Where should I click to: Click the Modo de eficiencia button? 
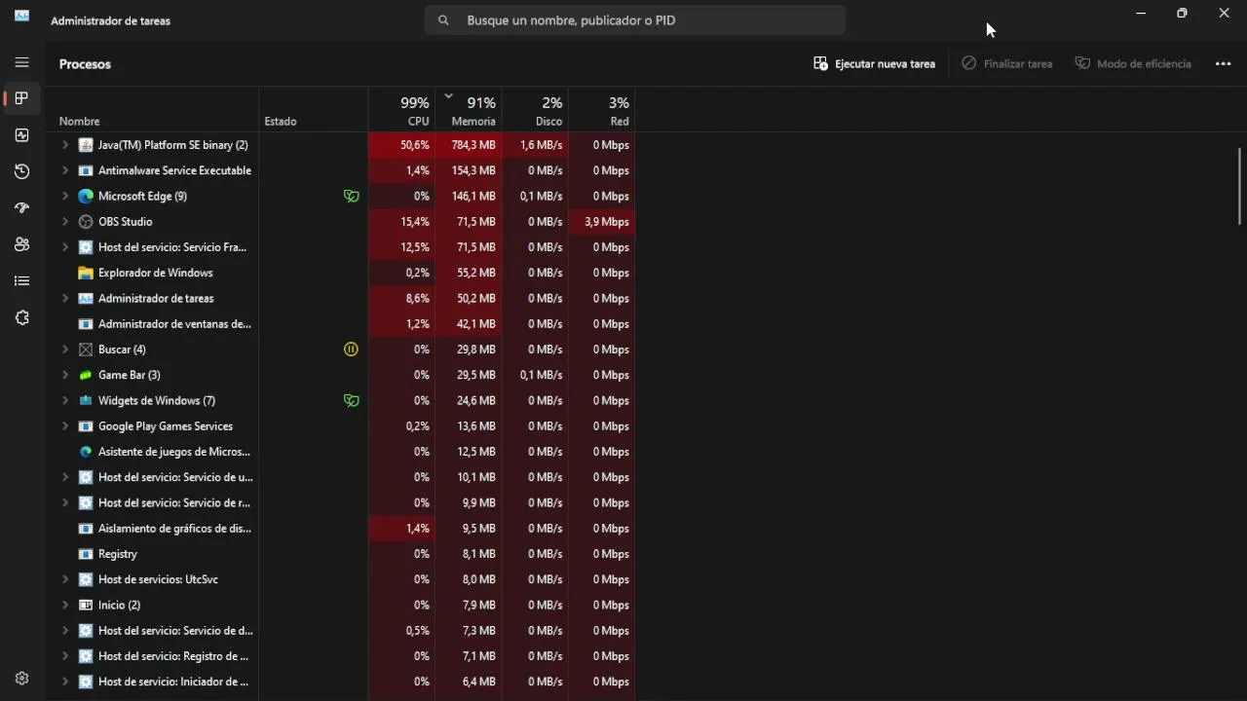pyautogui.click(x=1133, y=63)
